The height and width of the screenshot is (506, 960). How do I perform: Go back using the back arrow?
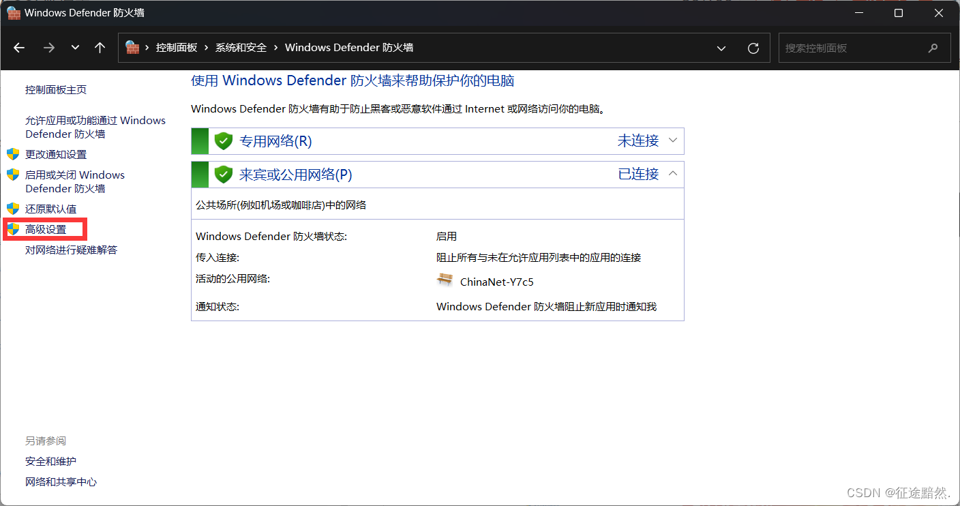pos(19,48)
